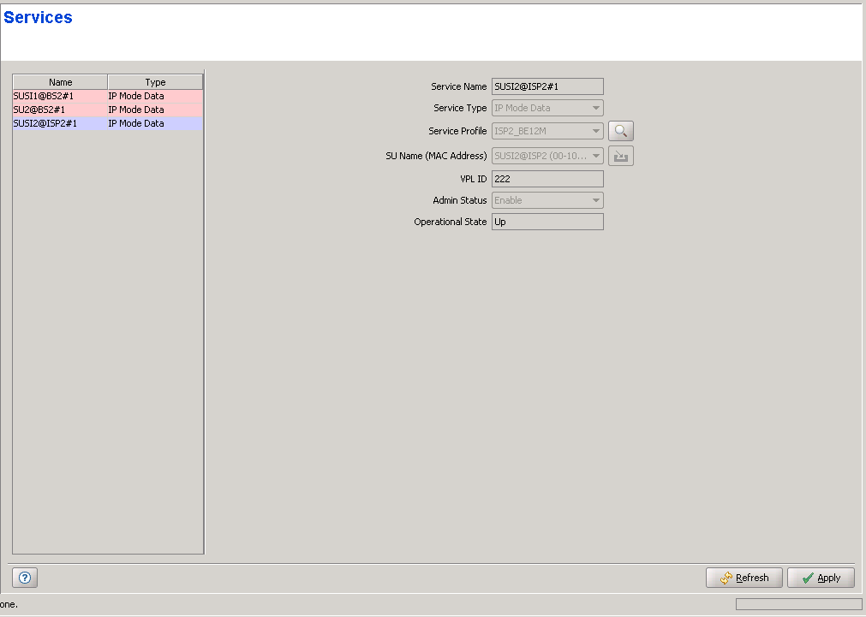Sort the table by the Name column header

click(60, 82)
